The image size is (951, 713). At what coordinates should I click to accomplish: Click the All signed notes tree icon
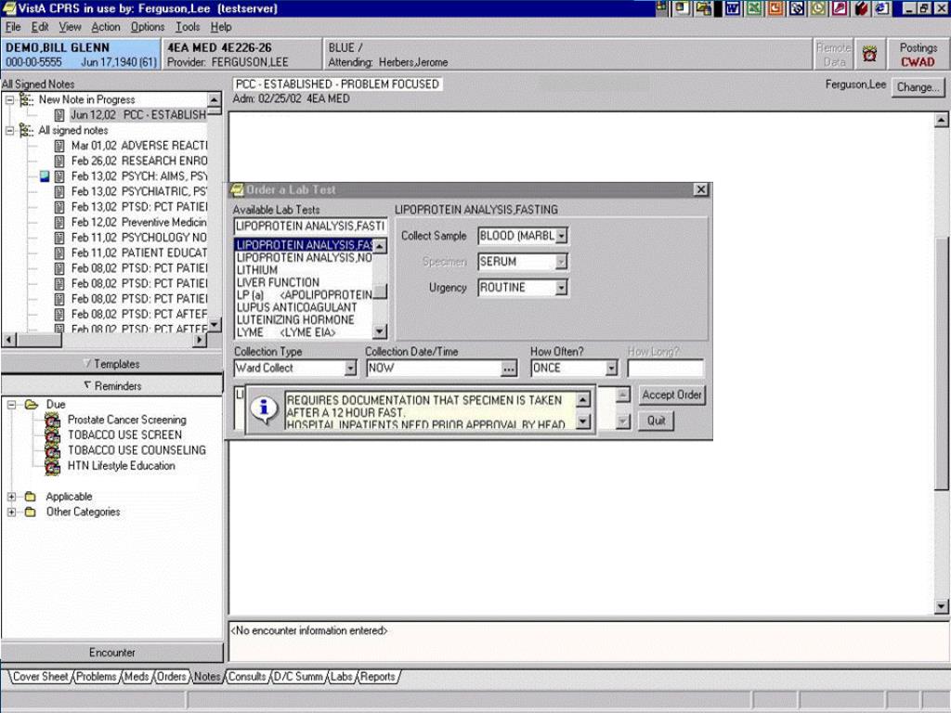(x=26, y=130)
